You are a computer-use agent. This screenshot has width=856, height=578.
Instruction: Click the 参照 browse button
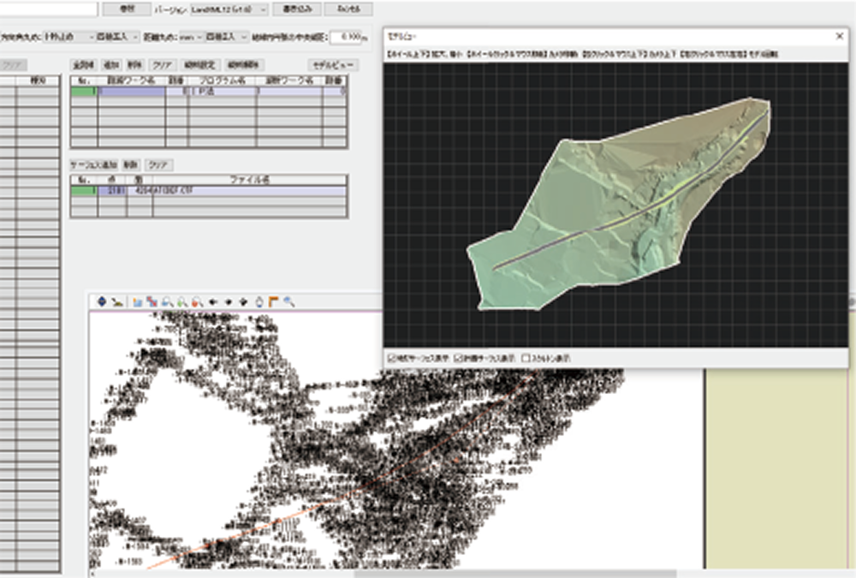[x=127, y=9]
